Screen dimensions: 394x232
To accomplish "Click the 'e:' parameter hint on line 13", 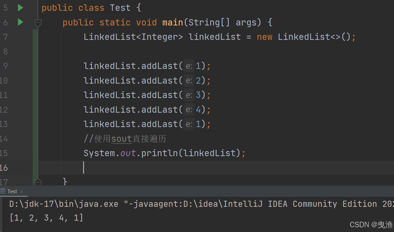I will (x=189, y=124).
